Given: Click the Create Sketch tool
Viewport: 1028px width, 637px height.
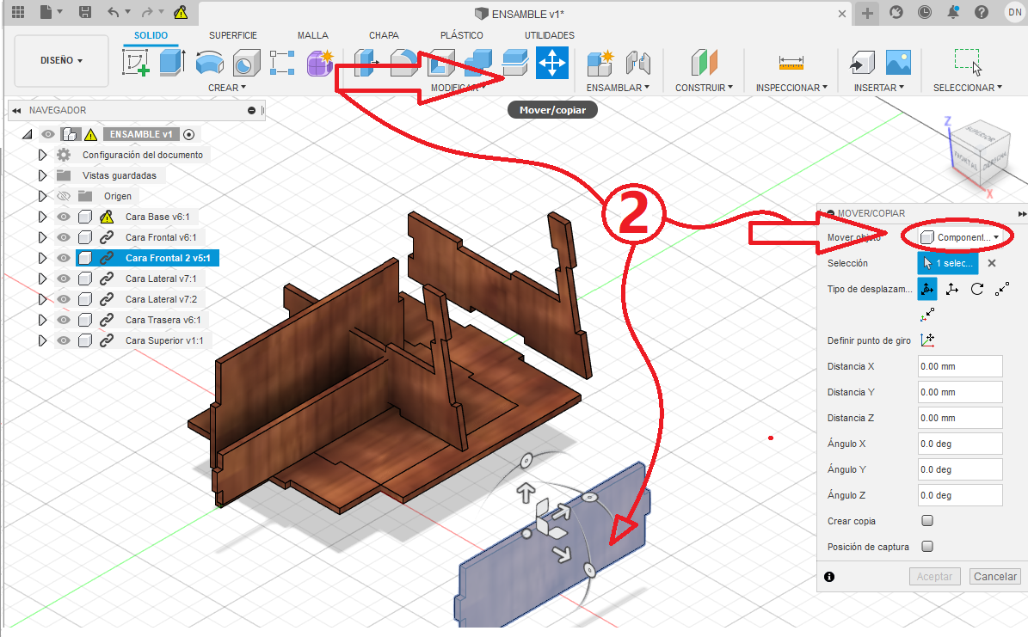Looking at the screenshot, I should click(136, 63).
